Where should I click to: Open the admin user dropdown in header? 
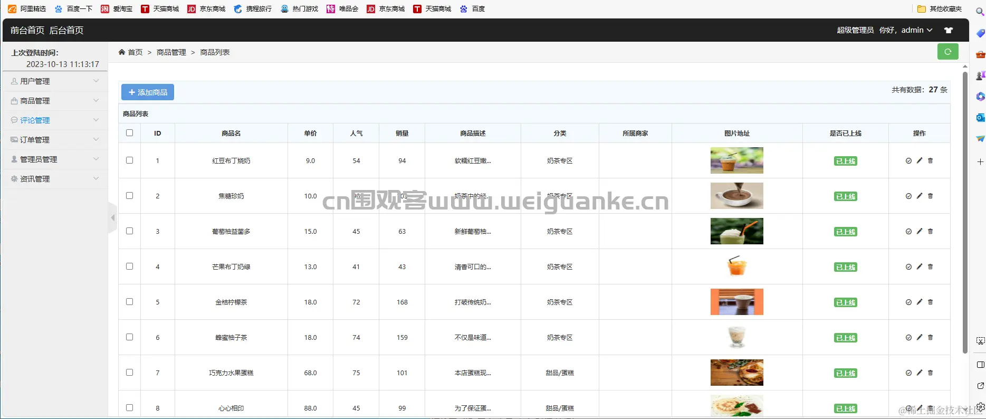917,30
